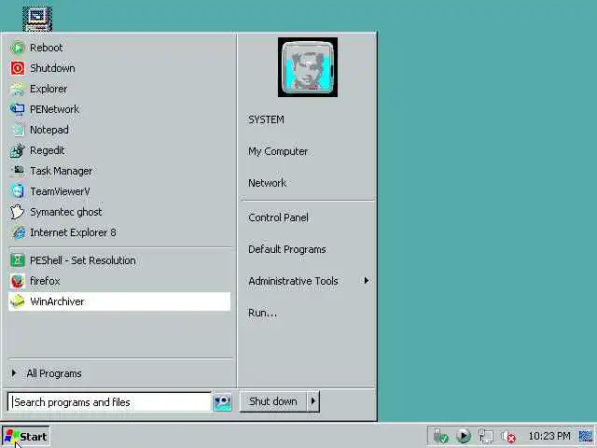Image resolution: width=597 pixels, height=448 pixels.
Task: Open the Shut down options arrow
Action: [313, 401]
